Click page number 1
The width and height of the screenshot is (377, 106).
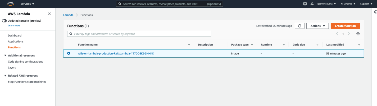tap(343, 34)
